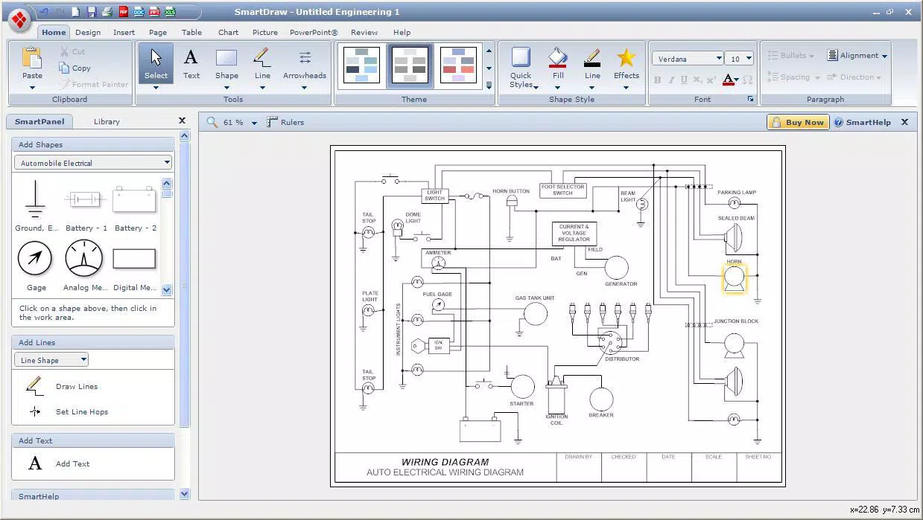This screenshot has height=520, width=923.
Task: Choose the Text tool
Action: (x=191, y=62)
